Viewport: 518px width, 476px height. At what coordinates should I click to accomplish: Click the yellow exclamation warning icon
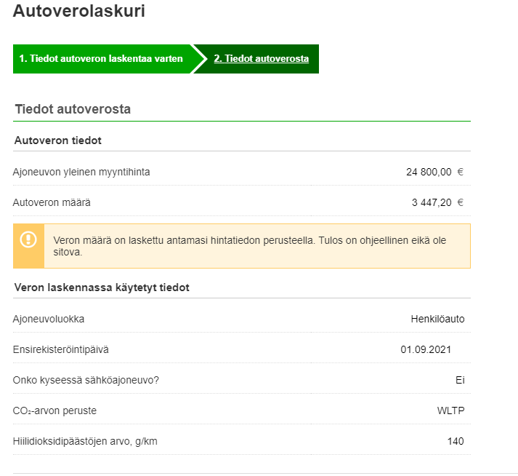(x=28, y=239)
